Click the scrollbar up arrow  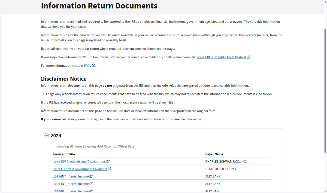pos(325,1)
